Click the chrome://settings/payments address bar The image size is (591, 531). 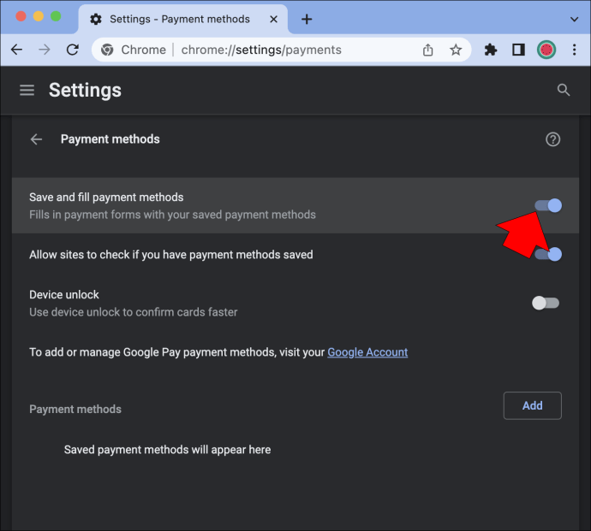(261, 50)
